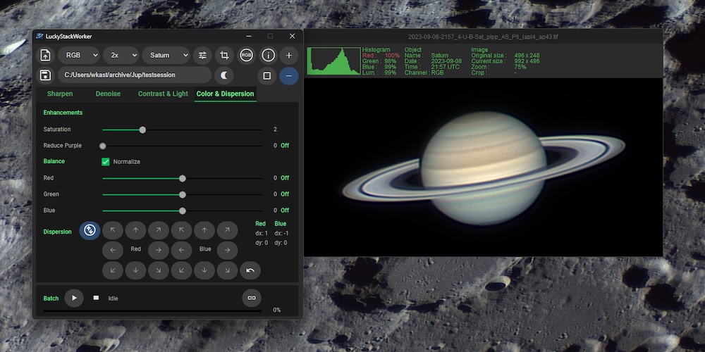The image size is (705, 352).
Task: Click the circular RGB icon button
Action: click(246, 55)
